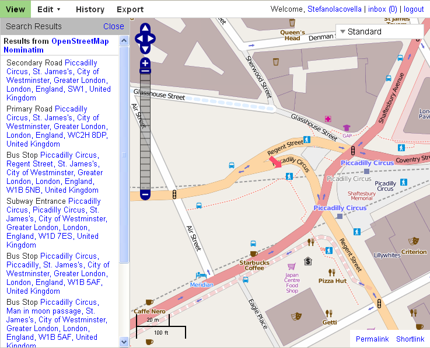Close the Search Results panel

114,26
